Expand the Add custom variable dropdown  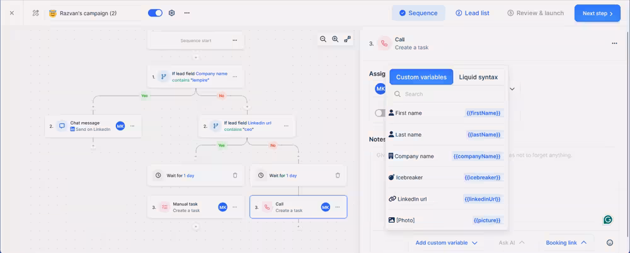pos(446,242)
